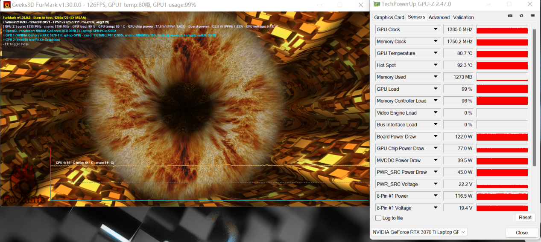The image size is (541, 242).
Task: Click the PWR_SRC Voltage value 22.2 V
Action: 459,184
